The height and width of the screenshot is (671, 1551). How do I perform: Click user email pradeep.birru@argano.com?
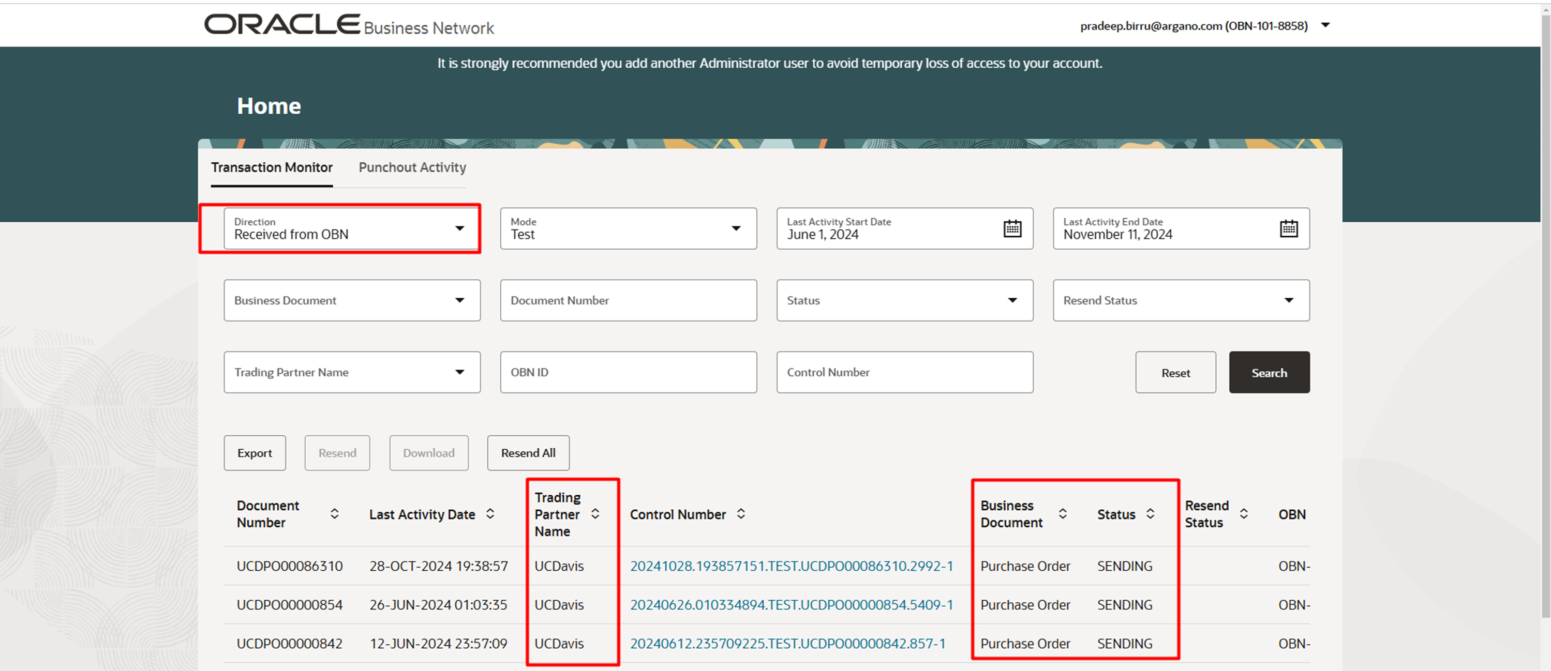(x=1151, y=26)
